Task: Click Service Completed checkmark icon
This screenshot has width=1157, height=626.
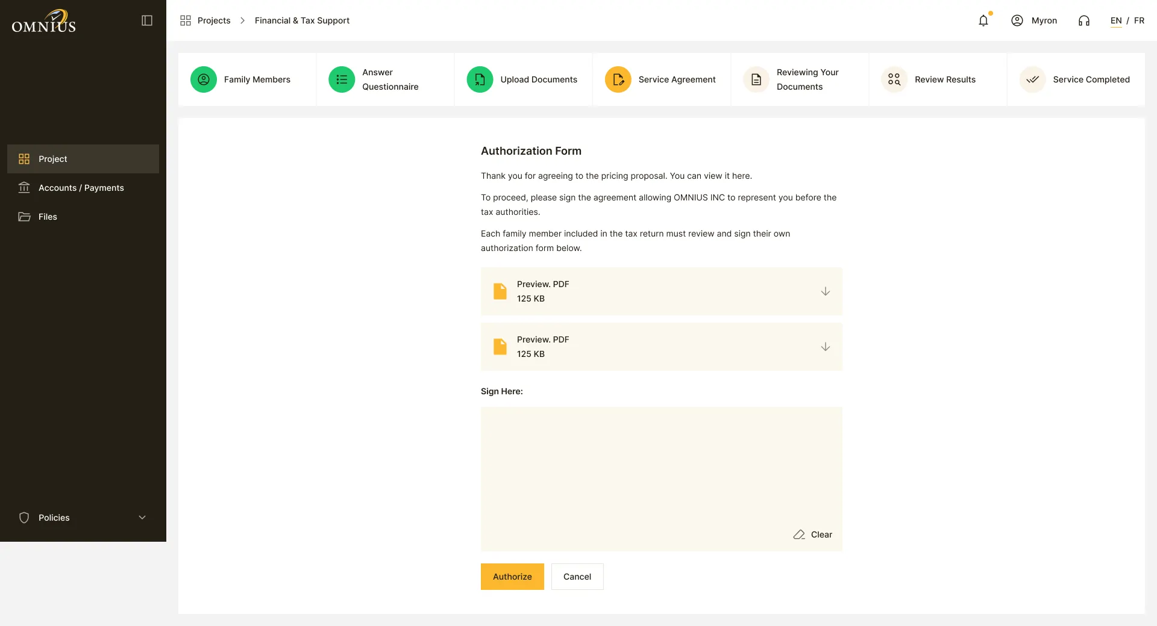Action: [1032, 79]
